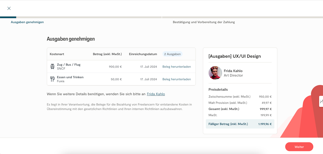Close the expense approval dialog

coord(9,8)
